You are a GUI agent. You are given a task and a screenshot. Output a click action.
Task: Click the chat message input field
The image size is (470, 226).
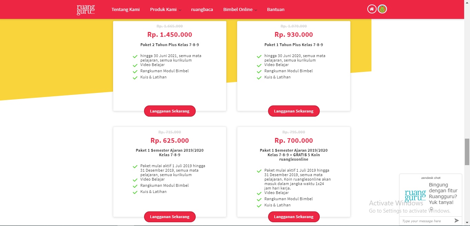coord(426,221)
